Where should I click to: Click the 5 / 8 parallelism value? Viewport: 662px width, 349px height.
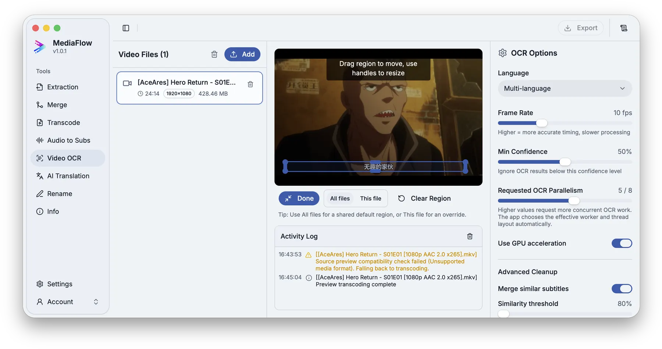(625, 190)
